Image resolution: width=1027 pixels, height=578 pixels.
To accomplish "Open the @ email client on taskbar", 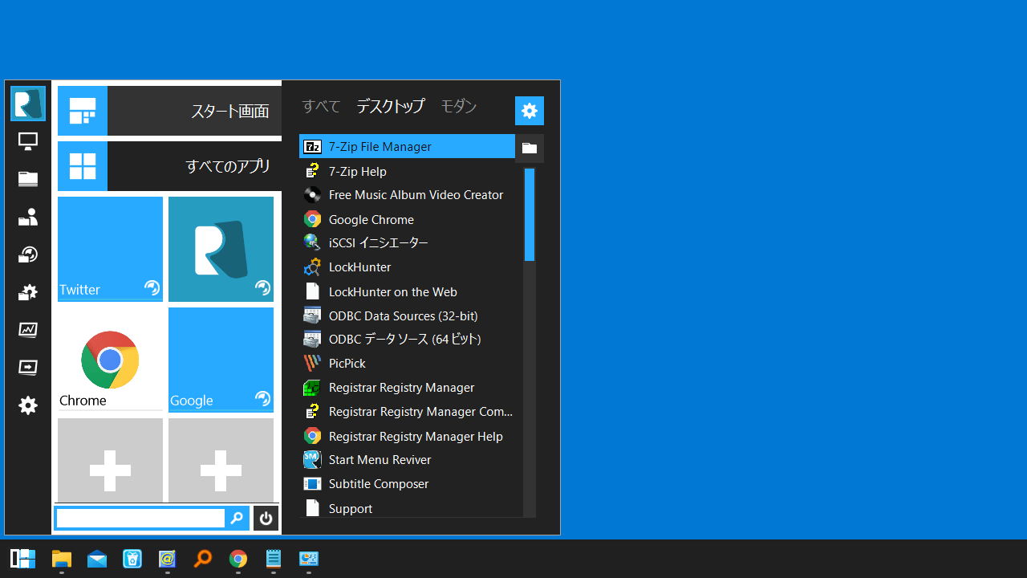I will (x=168, y=559).
